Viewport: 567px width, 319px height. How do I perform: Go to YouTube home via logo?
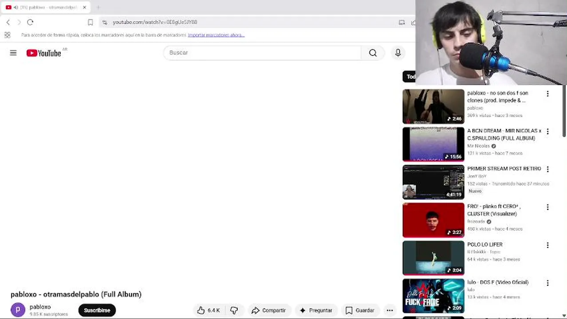43,53
